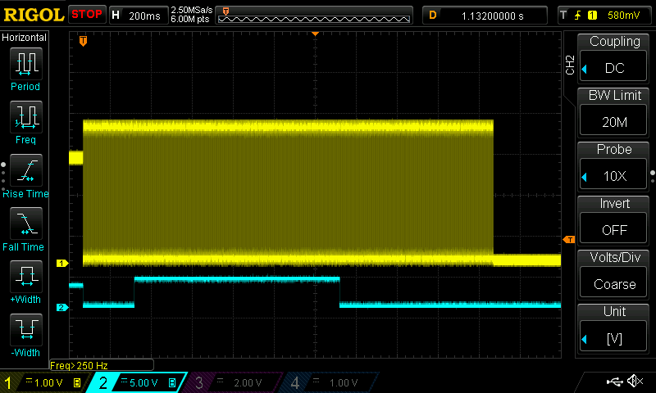656x393 pixels.
Task: Select the +Width measurement icon
Action: pyautogui.click(x=25, y=278)
